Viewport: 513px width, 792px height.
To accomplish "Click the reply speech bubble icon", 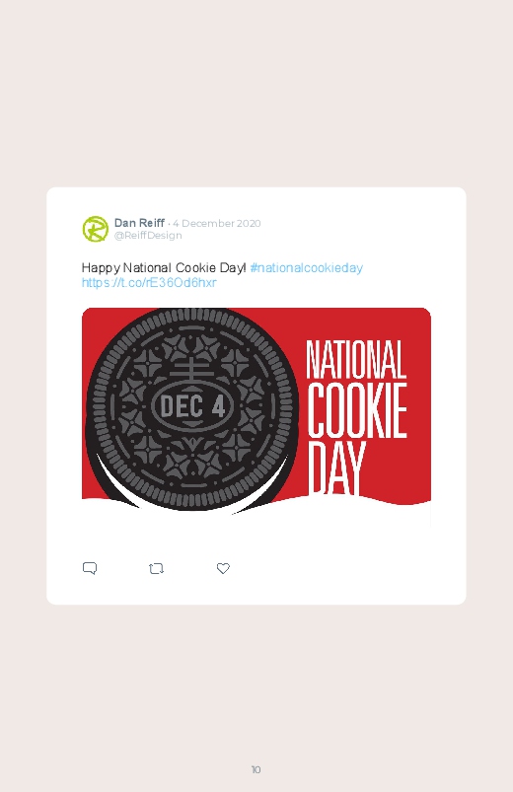I will coord(90,568).
